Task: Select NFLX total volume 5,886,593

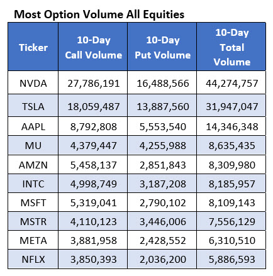Action: 232,260
